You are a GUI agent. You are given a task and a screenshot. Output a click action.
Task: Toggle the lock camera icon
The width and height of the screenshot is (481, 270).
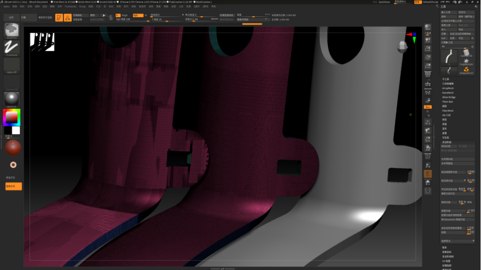(428, 101)
